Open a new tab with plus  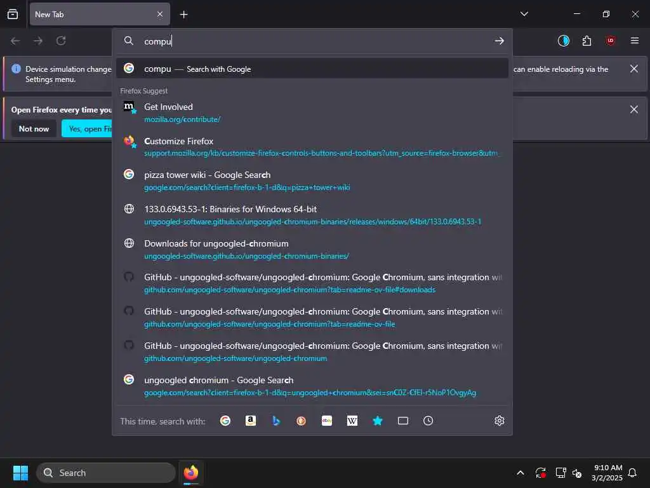point(183,15)
